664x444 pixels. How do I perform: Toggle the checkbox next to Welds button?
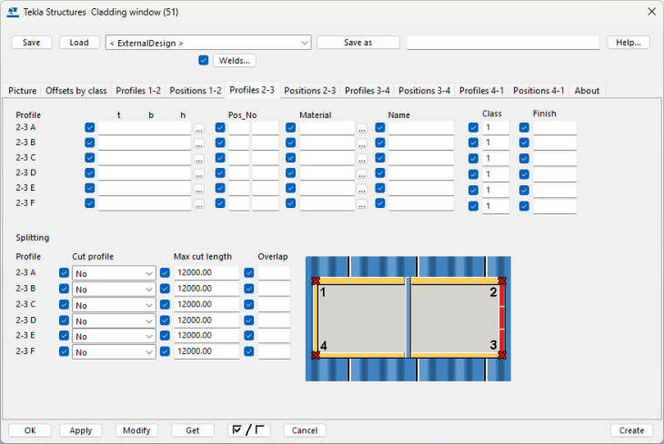click(x=204, y=61)
